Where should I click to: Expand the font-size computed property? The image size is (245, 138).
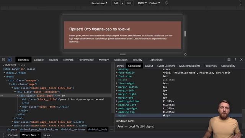point(117,76)
